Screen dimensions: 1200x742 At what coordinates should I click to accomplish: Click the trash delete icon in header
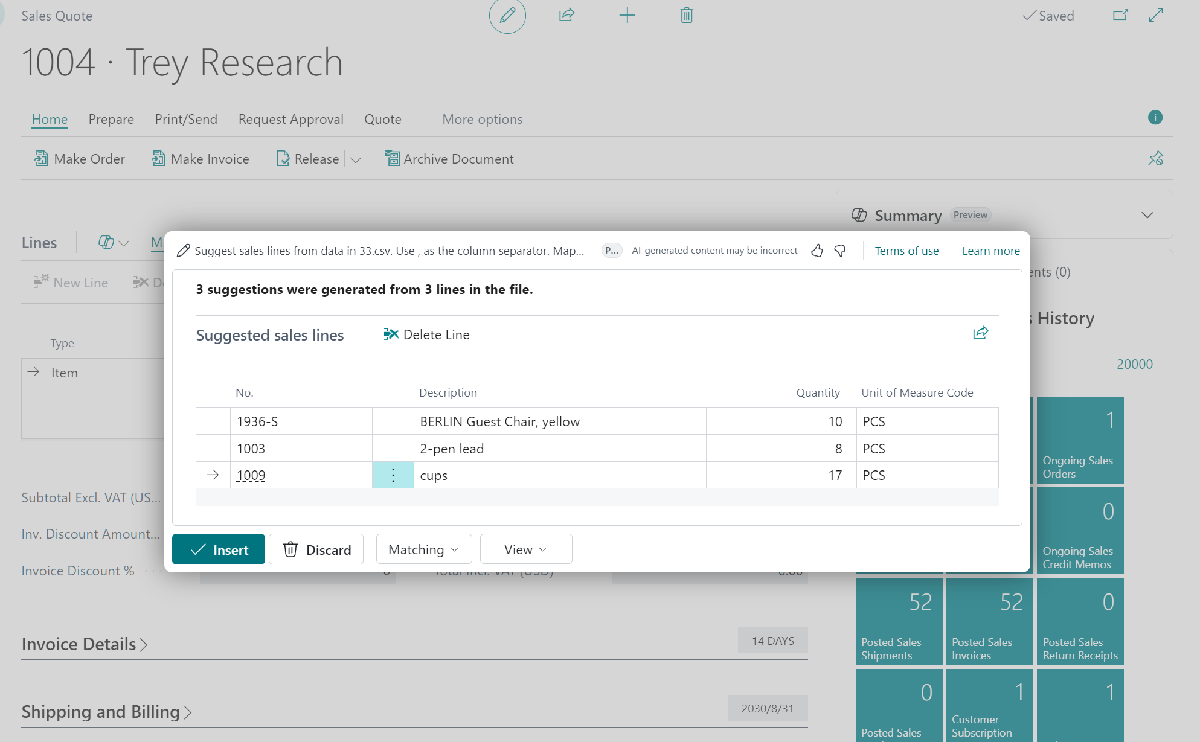686,15
